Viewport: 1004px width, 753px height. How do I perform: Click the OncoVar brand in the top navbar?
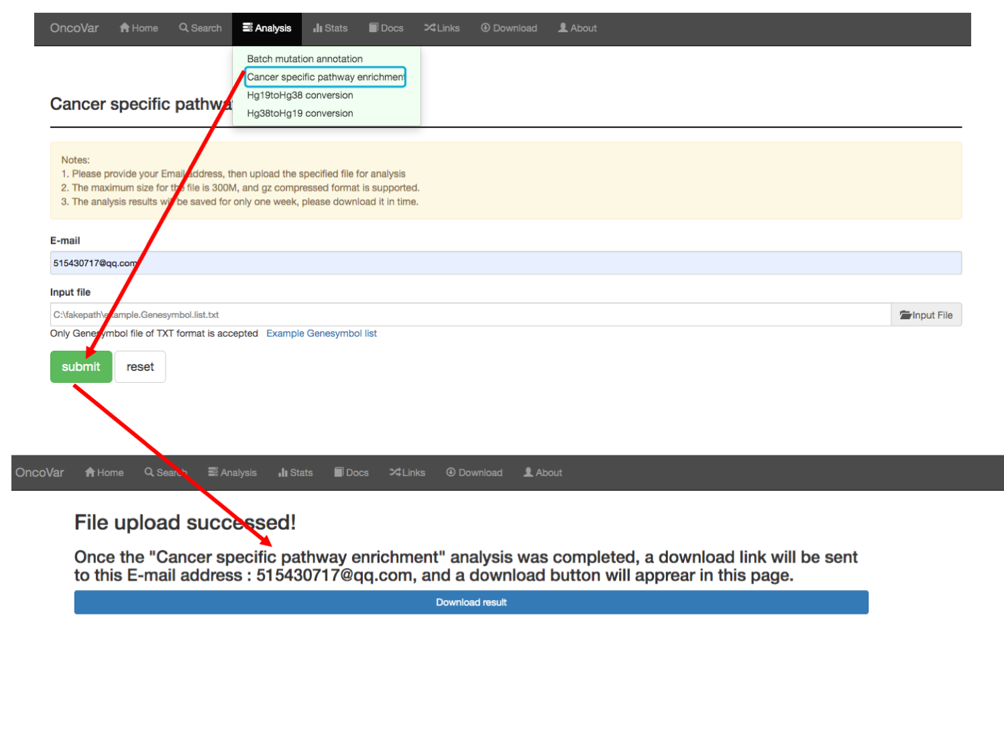coord(74,28)
